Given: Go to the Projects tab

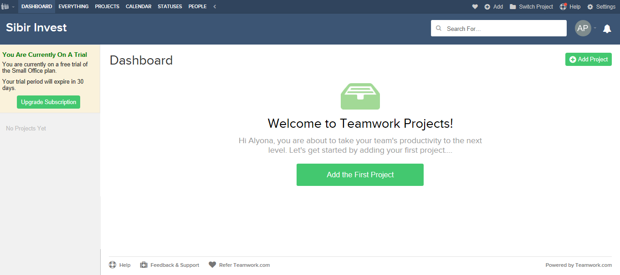Looking at the screenshot, I should pos(107,7).
